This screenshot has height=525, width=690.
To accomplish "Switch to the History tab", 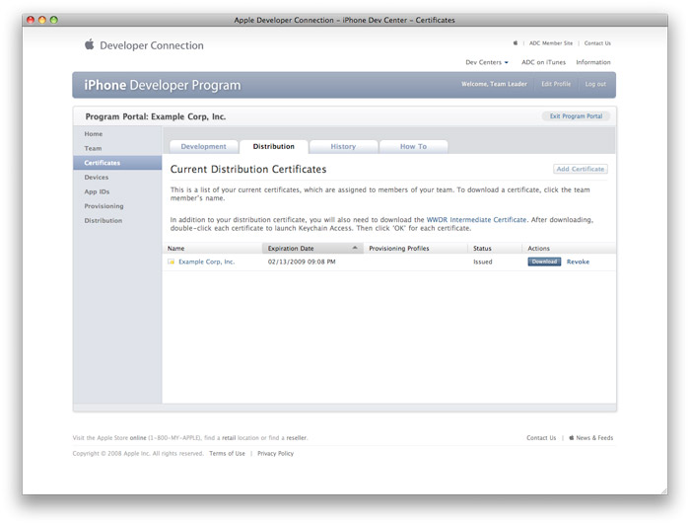I will 343,147.
